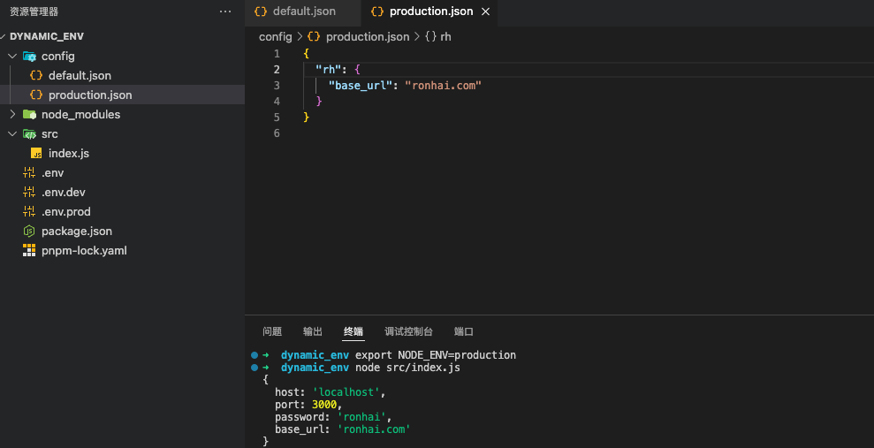Click the index.js JavaScript file icon
874x448 pixels.
(x=36, y=153)
